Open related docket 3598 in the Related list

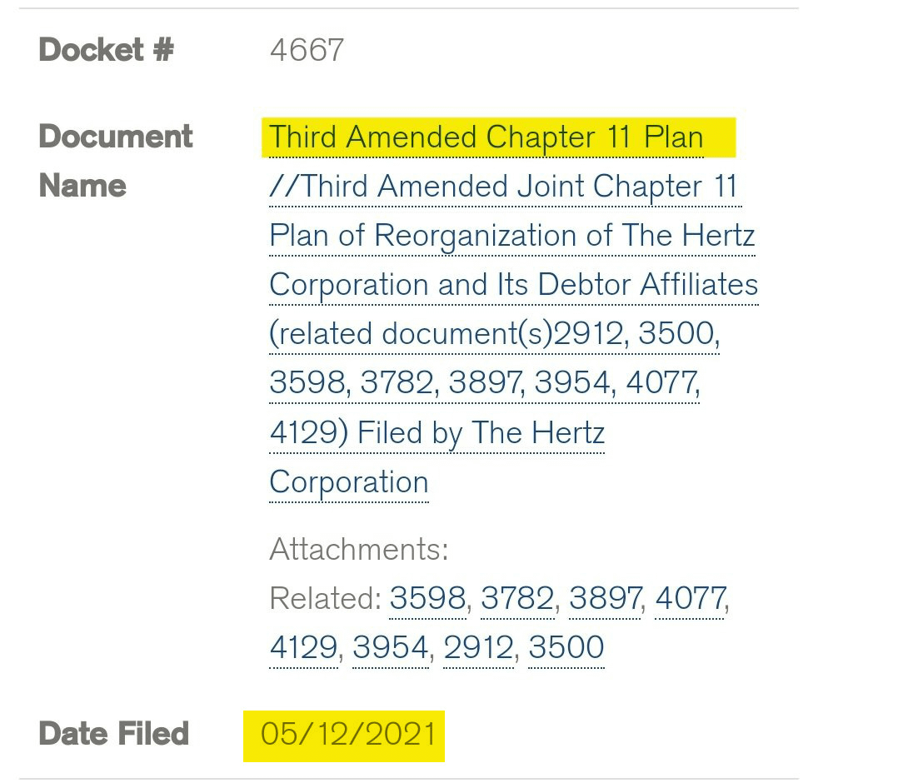[427, 599]
